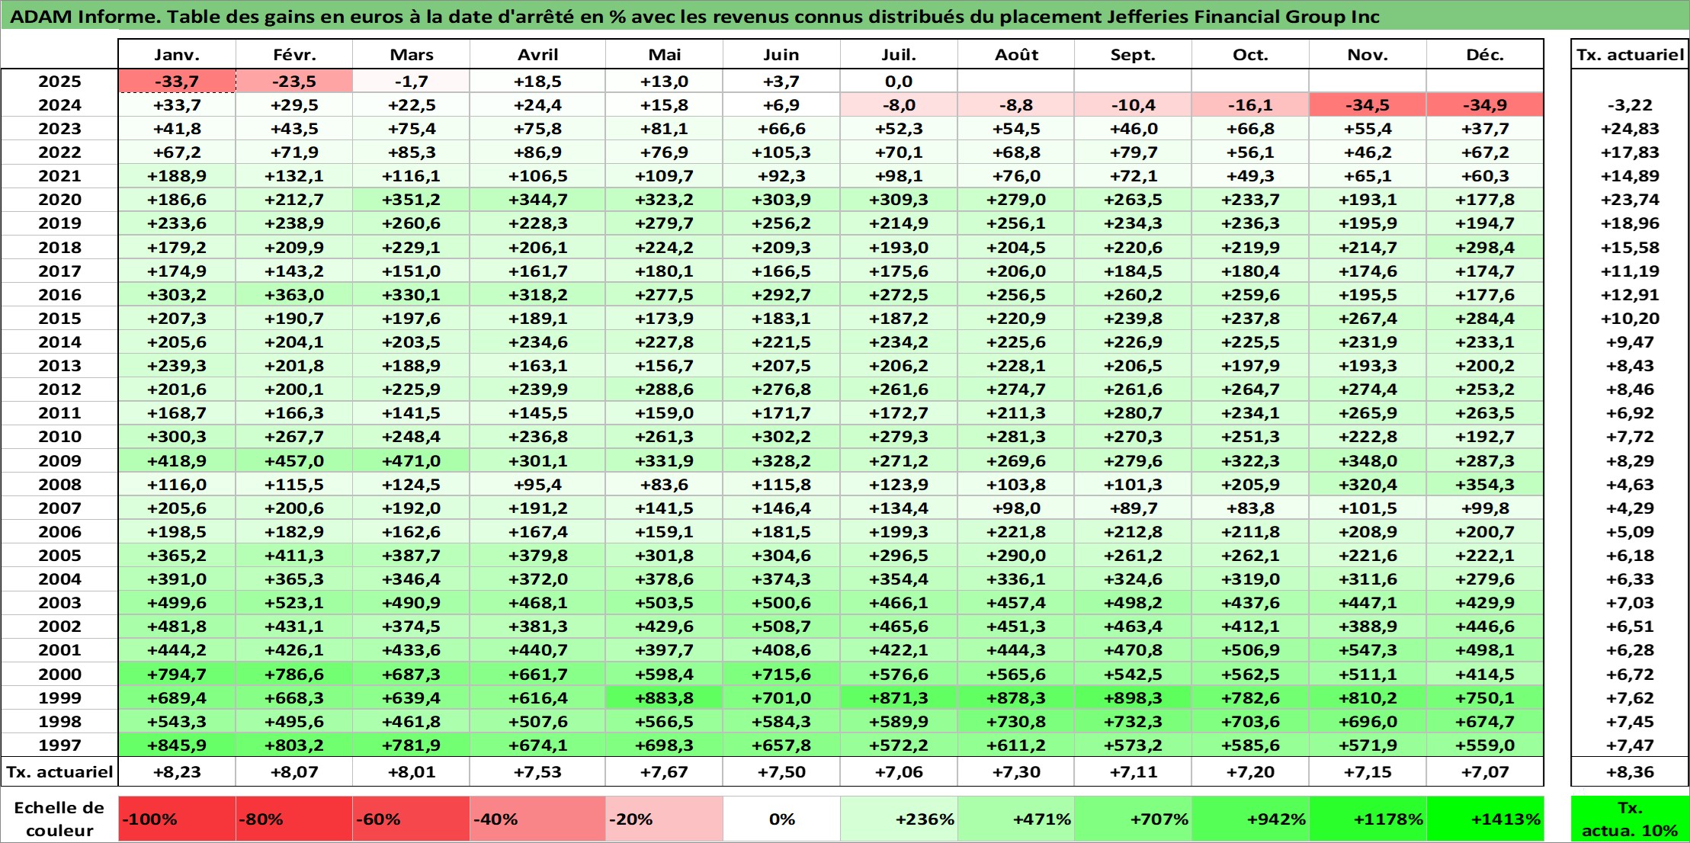Select the +18,5 cell for April 2025
The height and width of the screenshot is (843, 1690).
click(x=537, y=82)
